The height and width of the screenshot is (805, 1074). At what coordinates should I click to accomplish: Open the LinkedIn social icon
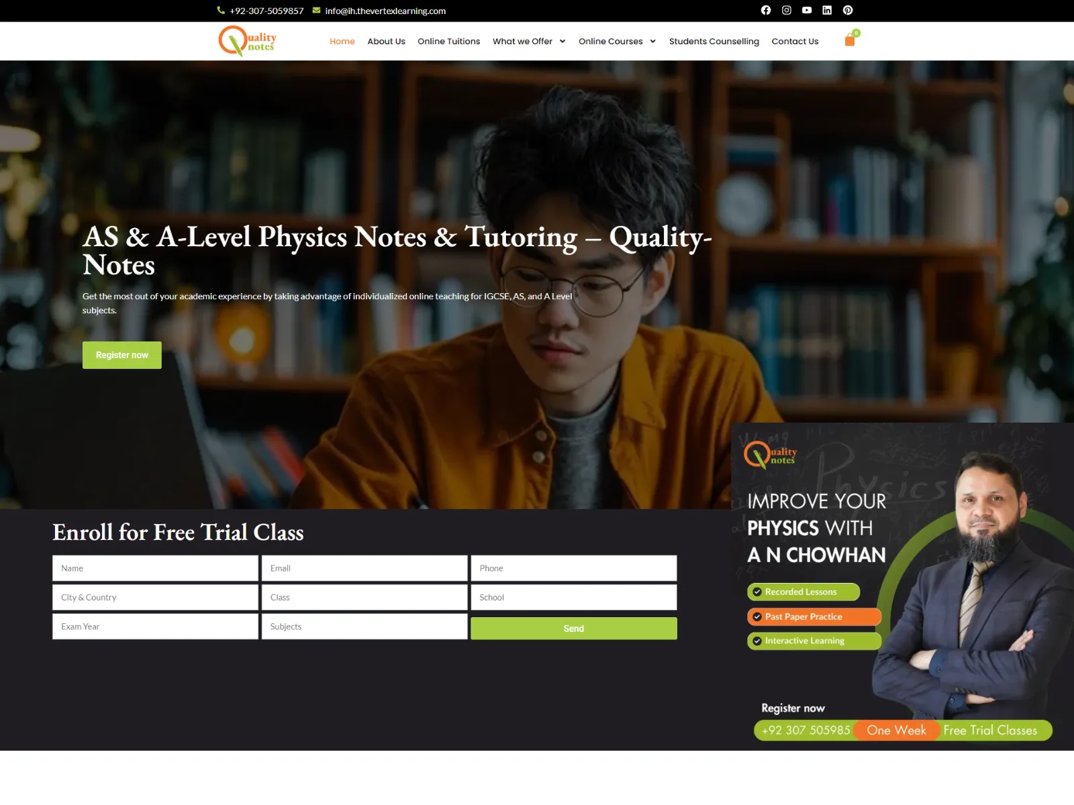click(x=827, y=10)
